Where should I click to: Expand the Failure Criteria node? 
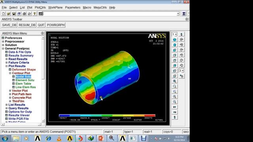coord(6,63)
